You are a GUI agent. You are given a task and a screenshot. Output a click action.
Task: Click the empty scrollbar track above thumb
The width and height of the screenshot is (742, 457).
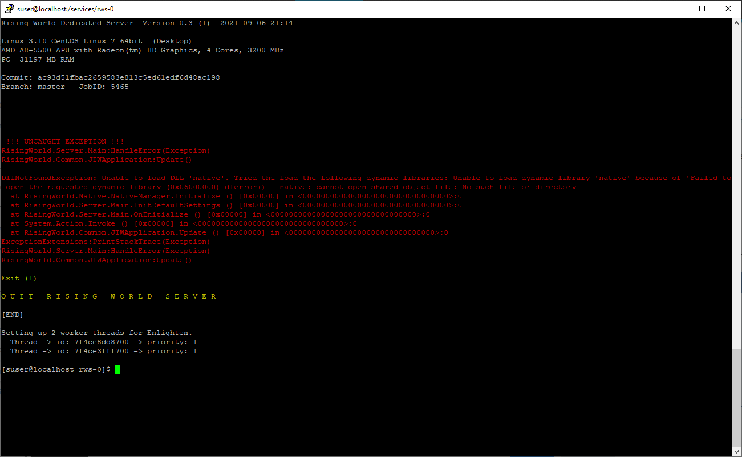736,188
